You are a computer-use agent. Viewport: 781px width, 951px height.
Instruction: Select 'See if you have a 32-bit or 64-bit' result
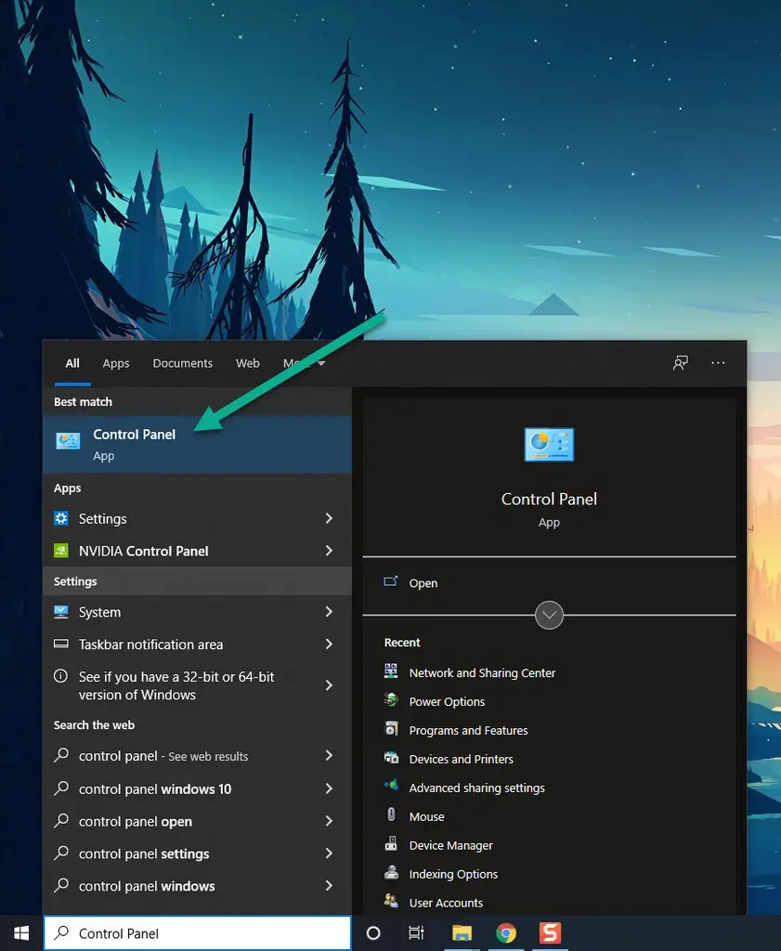coord(197,685)
